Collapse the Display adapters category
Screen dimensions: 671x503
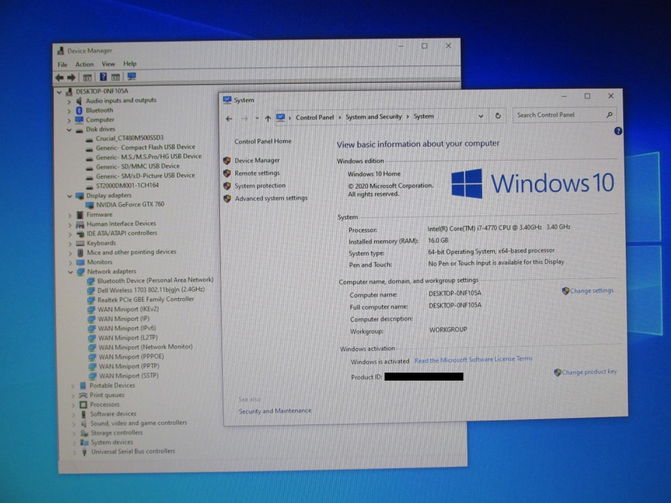(69, 196)
